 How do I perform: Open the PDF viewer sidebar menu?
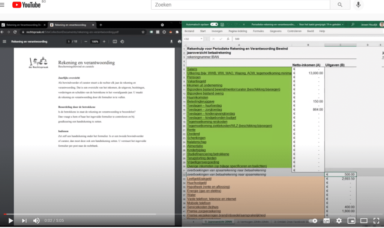4,41
